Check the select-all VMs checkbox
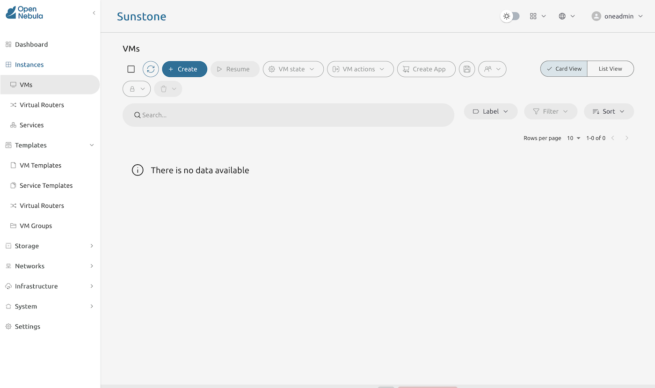 coord(131,69)
